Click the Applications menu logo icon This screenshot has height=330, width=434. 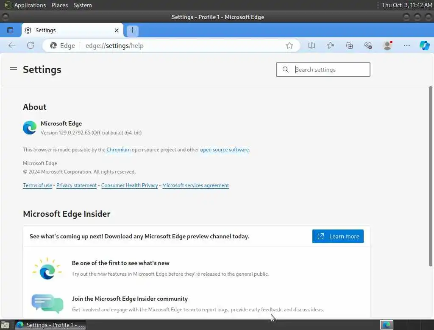pos(8,5)
